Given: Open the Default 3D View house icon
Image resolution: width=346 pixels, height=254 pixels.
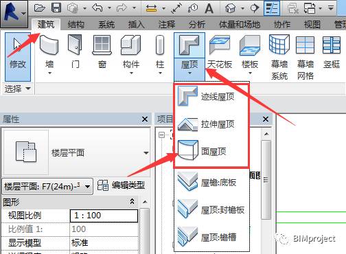Looking at the screenshot, I should [230, 8].
